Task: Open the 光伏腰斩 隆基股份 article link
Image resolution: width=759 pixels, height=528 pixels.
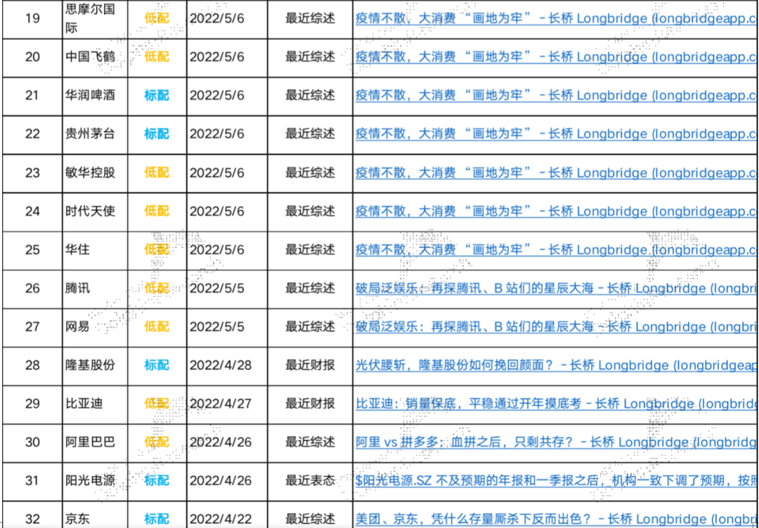Action: (x=557, y=365)
